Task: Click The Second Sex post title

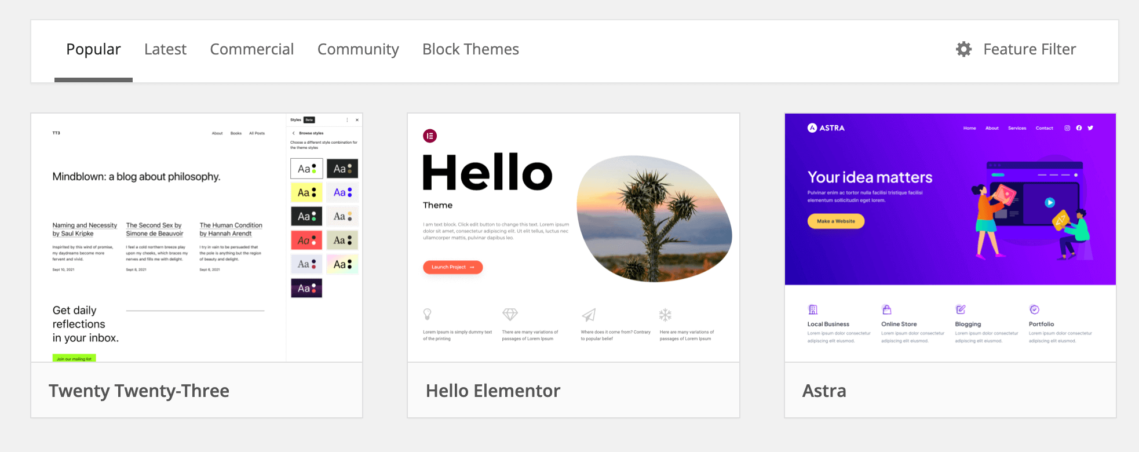Action: coord(155,229)
